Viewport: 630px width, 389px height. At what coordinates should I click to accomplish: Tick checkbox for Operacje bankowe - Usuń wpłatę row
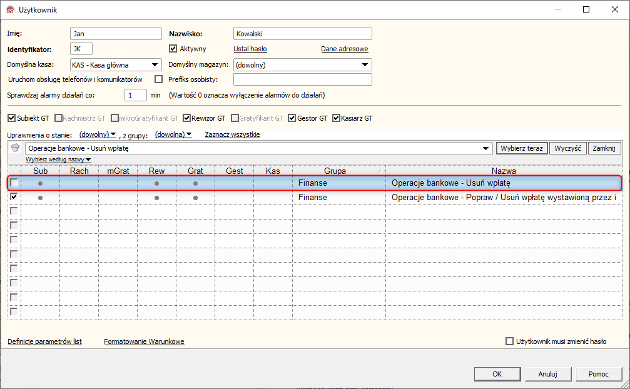[x=14, y=183]
